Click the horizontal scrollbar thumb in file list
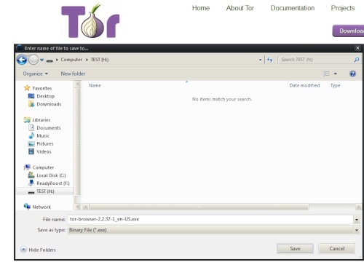The width and height of the screenshot is (364, 262). (x=199, y=207)
